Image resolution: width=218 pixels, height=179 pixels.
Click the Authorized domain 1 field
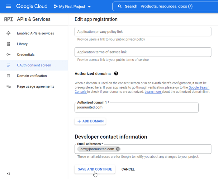click(136, 108)
